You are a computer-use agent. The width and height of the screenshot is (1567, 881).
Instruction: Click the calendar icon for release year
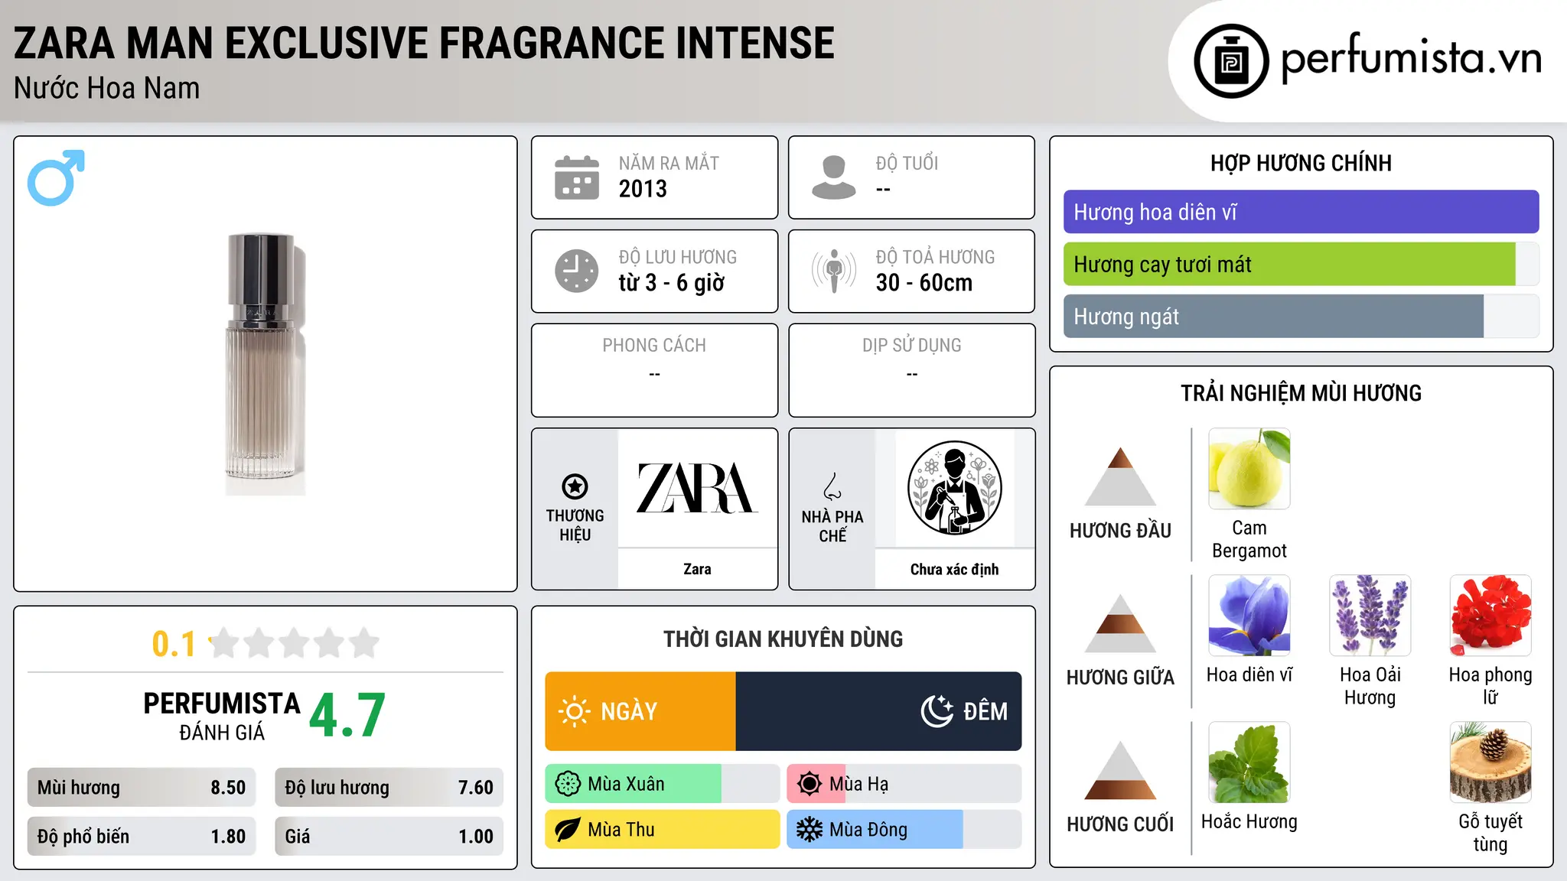pos(577,177)
